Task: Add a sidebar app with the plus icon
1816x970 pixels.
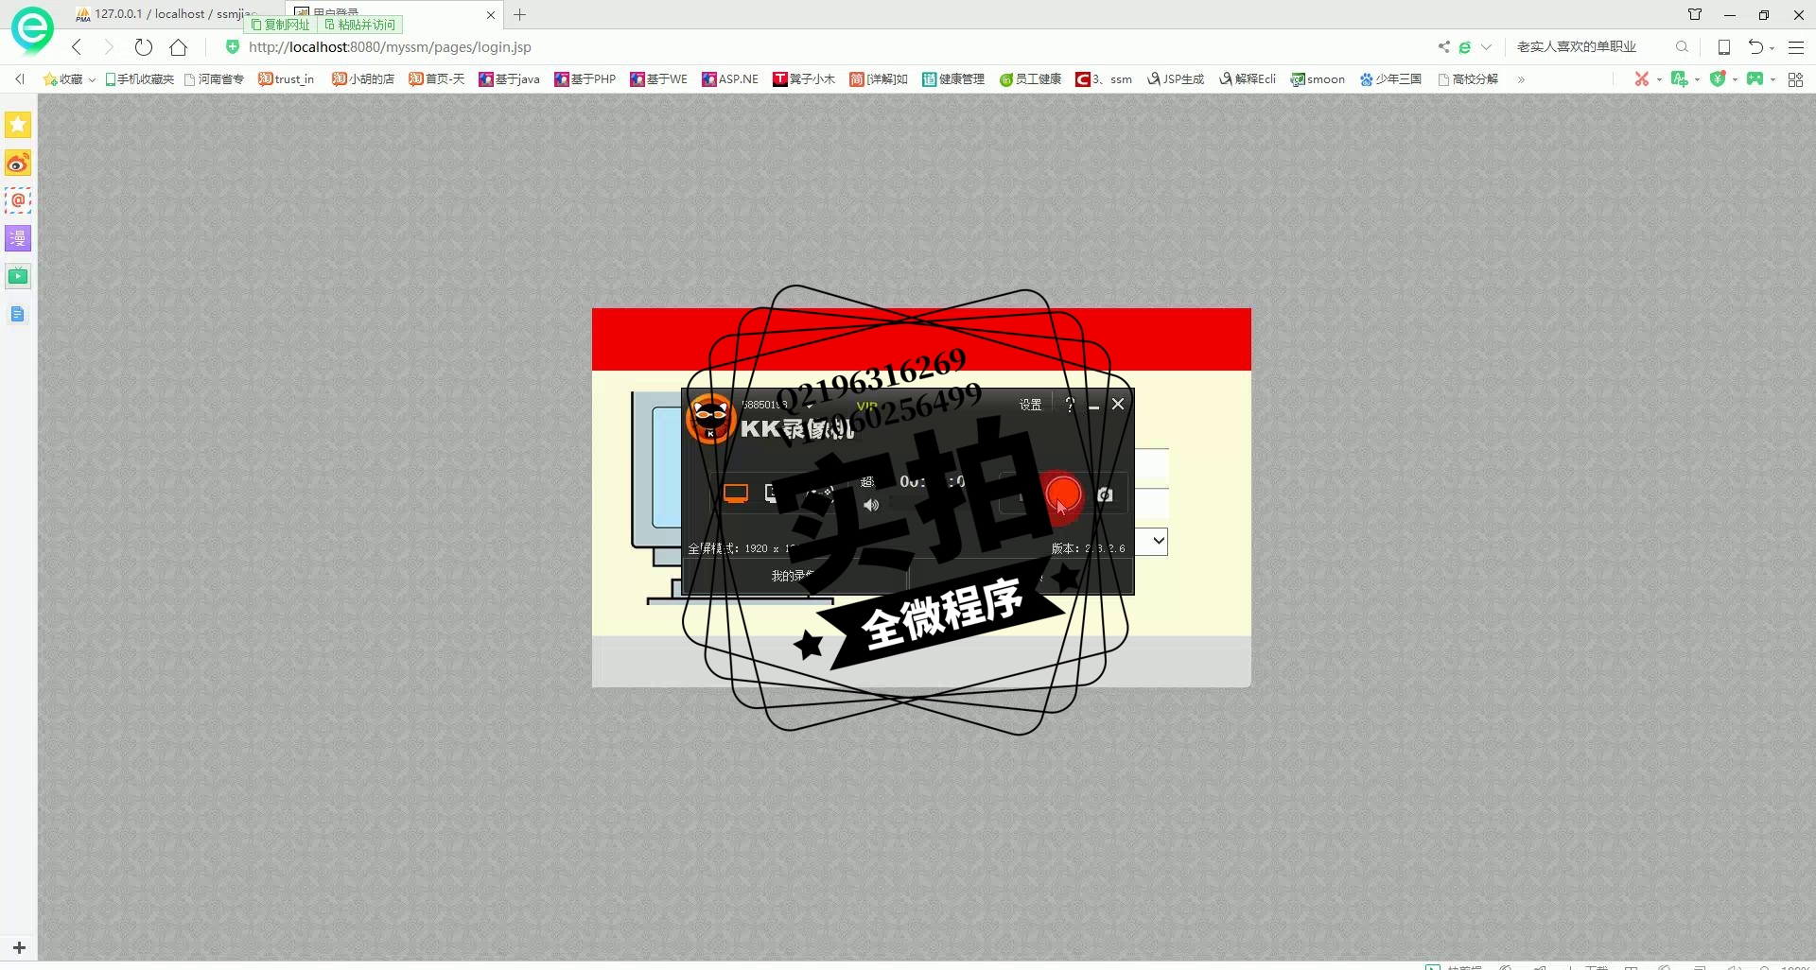Action: (x=19, y=947)
